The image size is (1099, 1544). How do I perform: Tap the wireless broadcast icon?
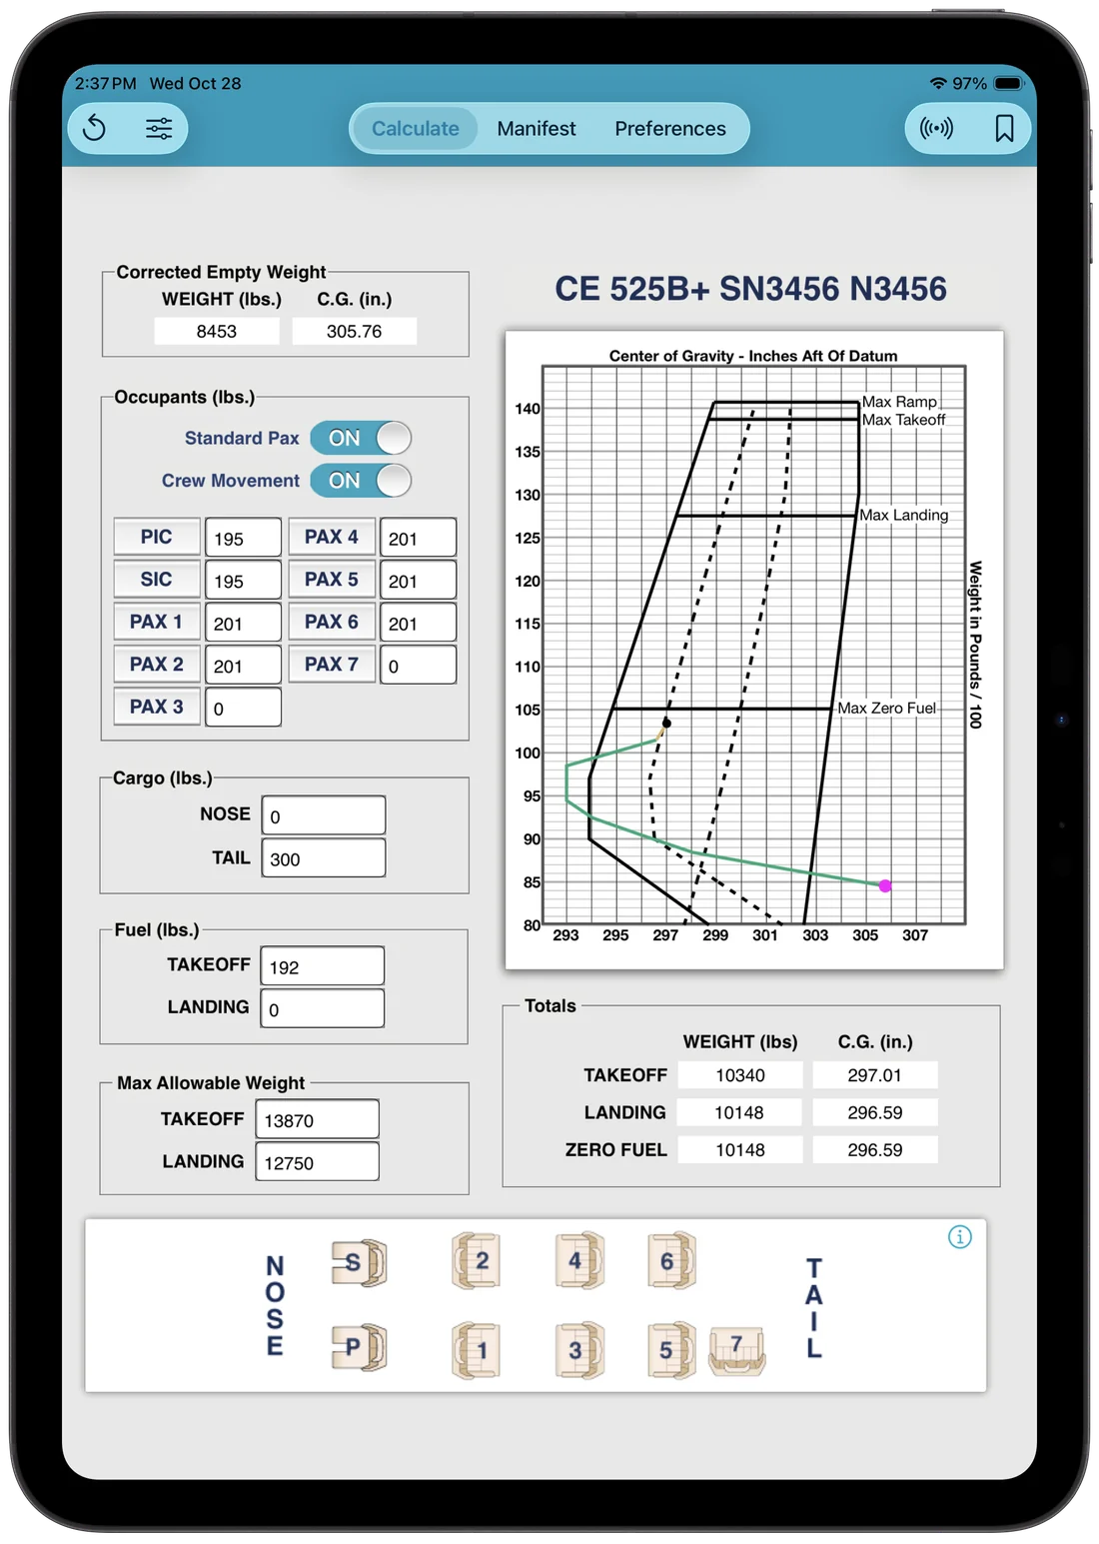coord(936,128)
